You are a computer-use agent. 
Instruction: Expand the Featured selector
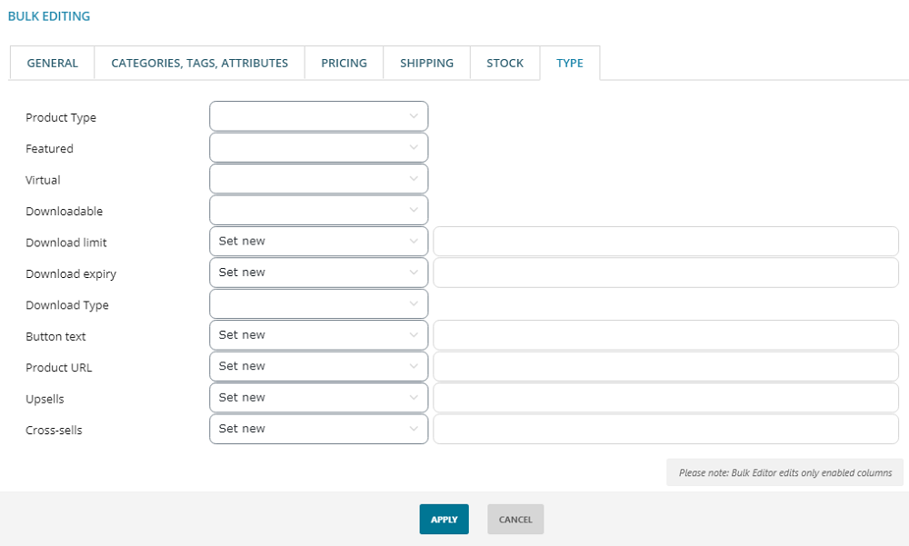click(x=318, y=147)
